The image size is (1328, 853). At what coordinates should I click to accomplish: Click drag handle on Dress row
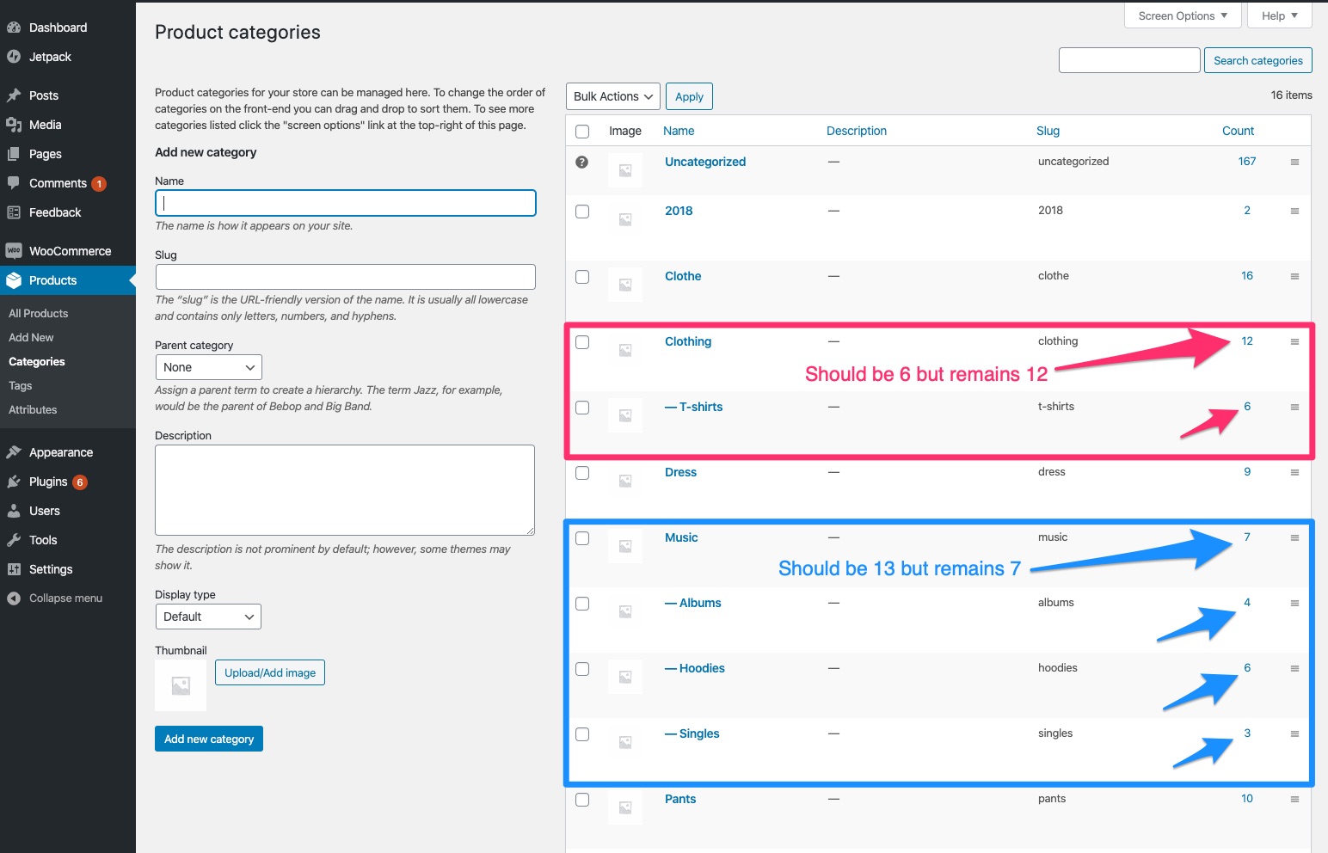click(1294, 472)
